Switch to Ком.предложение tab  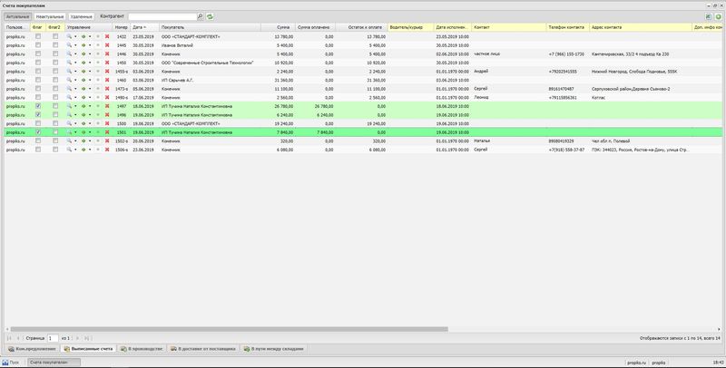point(32,349)
